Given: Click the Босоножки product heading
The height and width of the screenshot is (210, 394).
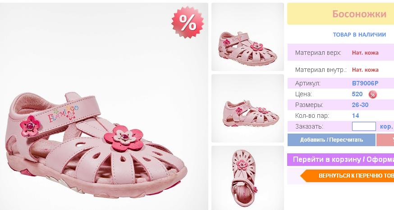Looking at the screenshot, I should pyautogui.click(x=359, y=14).
